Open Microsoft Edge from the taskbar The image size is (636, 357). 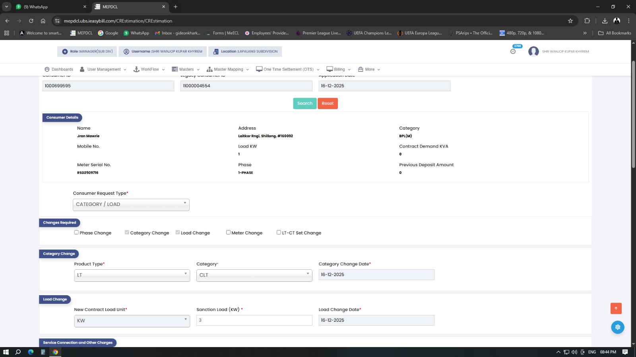click(x=31, y=352)
